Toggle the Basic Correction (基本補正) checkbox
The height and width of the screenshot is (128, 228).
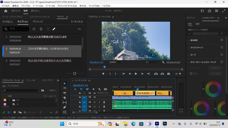pyautogui.click(x=222, y=40)
